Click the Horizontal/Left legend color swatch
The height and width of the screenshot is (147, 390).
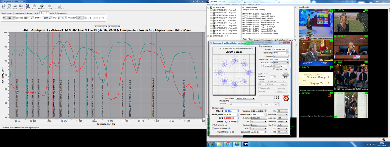click(x=95, y=27)
